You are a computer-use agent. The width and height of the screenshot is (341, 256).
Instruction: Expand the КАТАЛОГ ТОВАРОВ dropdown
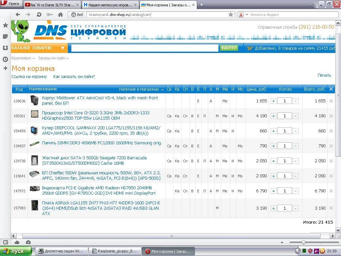point(62,48)
